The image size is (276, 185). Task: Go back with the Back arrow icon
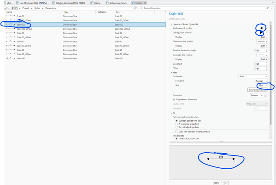(5, 8)
